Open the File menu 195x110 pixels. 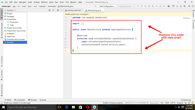6,2
